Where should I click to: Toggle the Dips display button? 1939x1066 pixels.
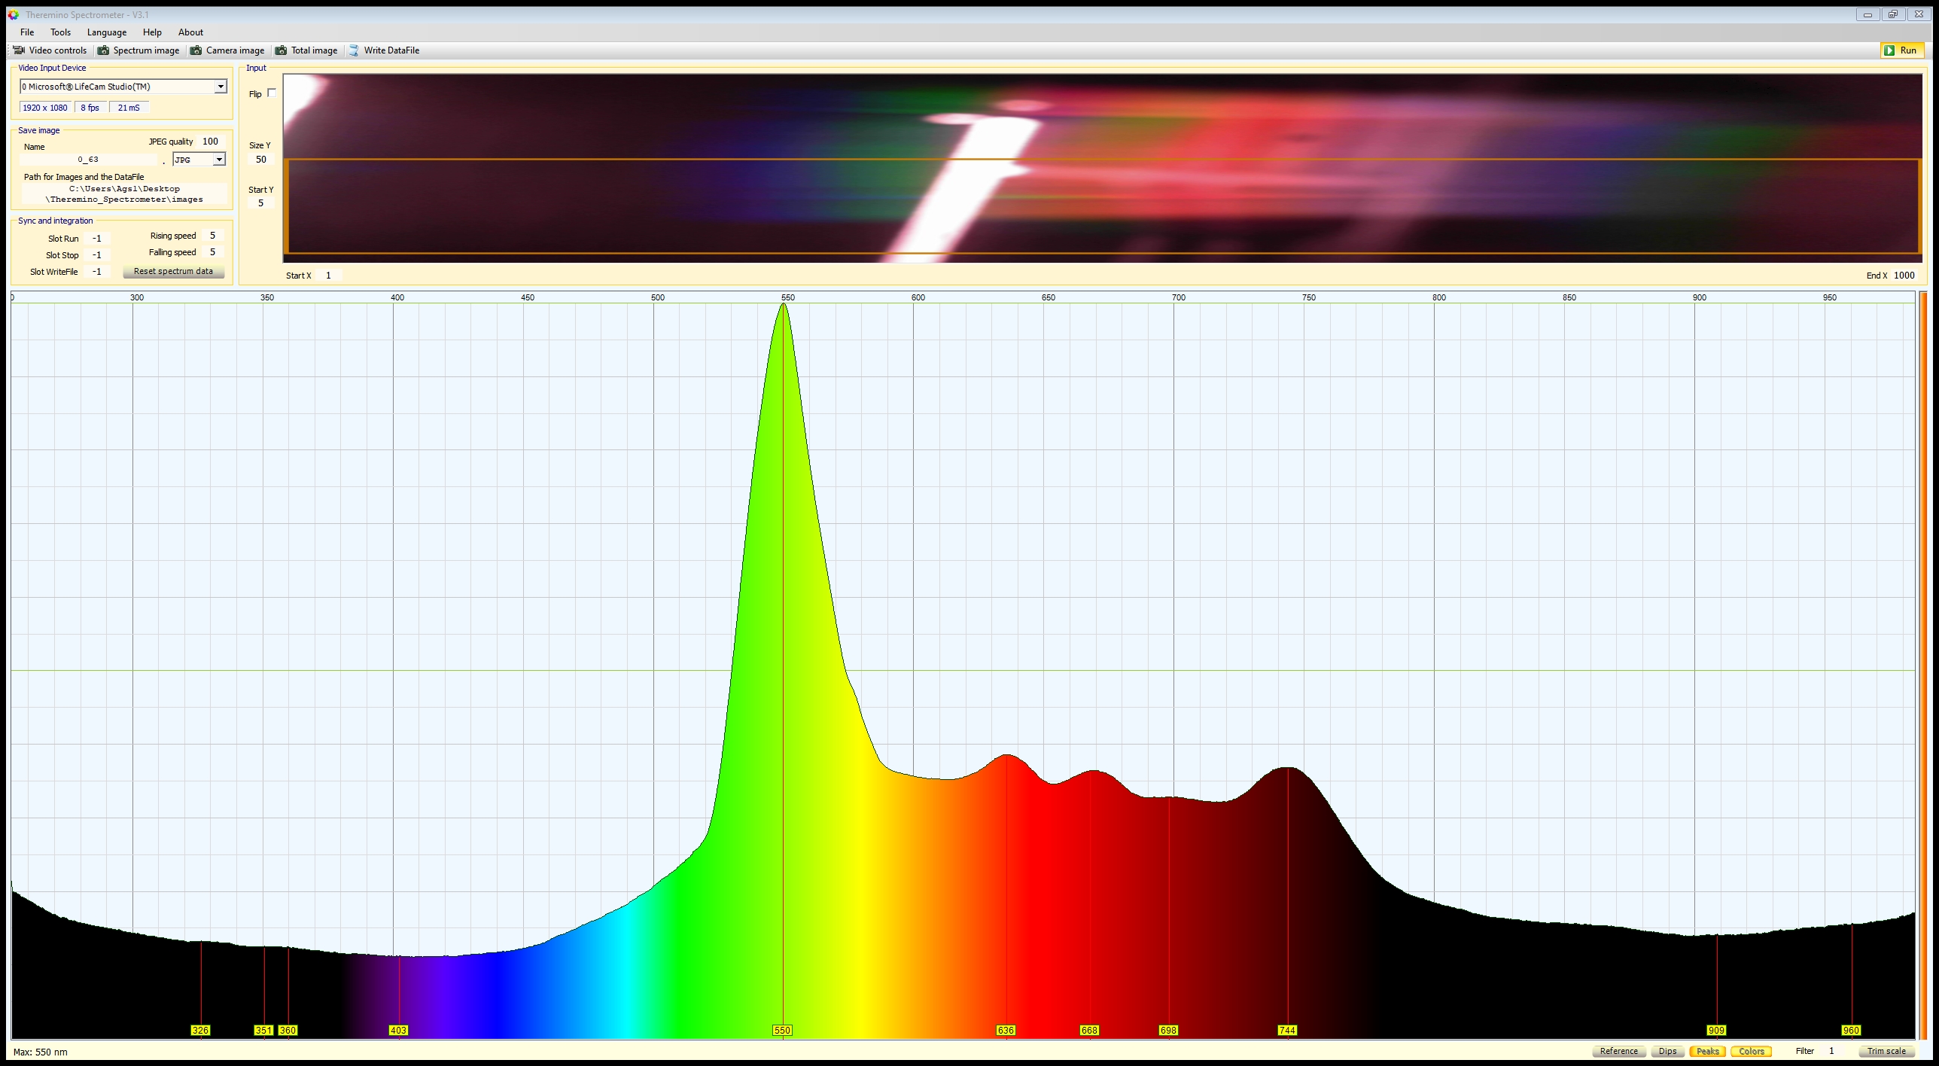pyautogui.click(x=1667, y=1051)
